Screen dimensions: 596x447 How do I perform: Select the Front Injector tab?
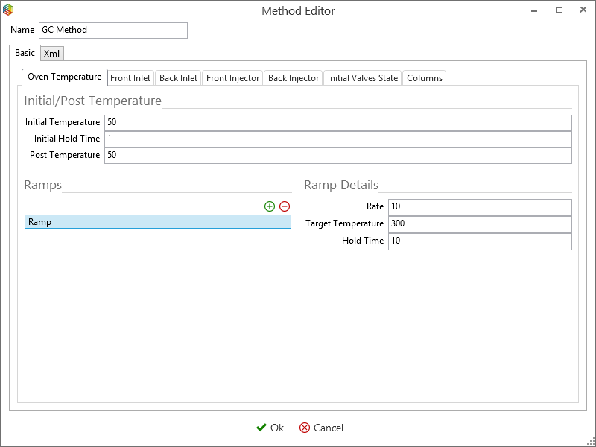click(x=232, y=78)
